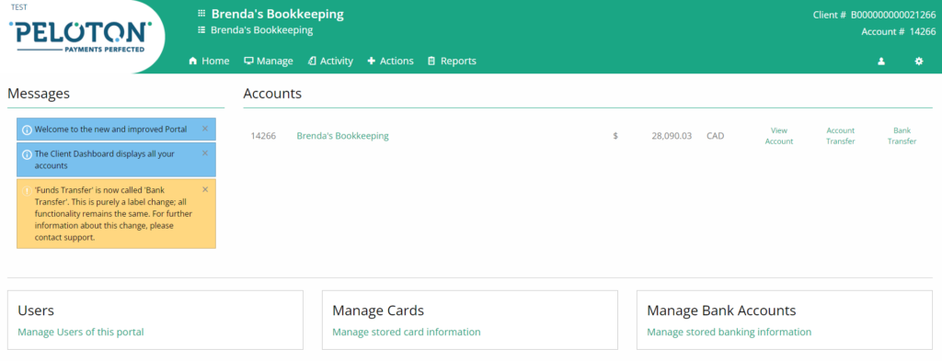Screen dimensions: 942x361
Task: Click the user profile icon
Action: click(x=881, y=62)
